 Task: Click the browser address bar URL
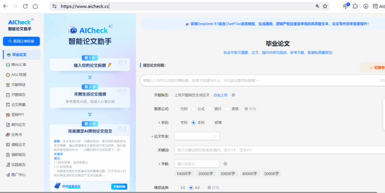pos(85,6)
